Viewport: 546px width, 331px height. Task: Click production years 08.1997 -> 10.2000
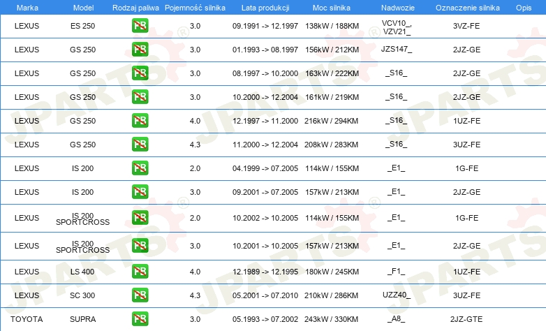point(265,73)
